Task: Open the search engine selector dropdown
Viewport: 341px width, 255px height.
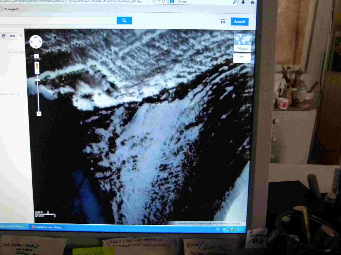Action: coord(173,2)
